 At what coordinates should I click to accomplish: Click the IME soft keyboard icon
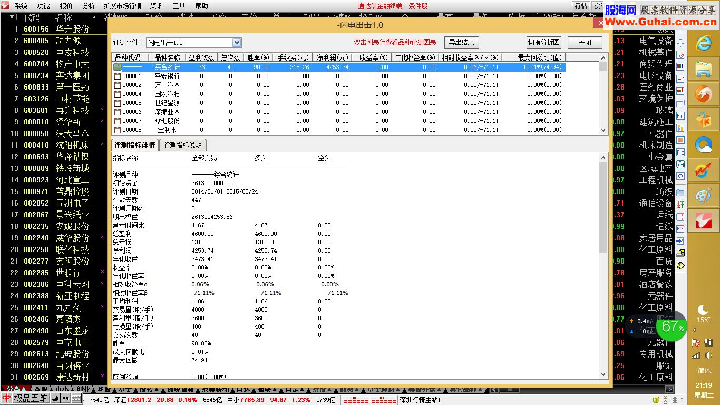76,398
